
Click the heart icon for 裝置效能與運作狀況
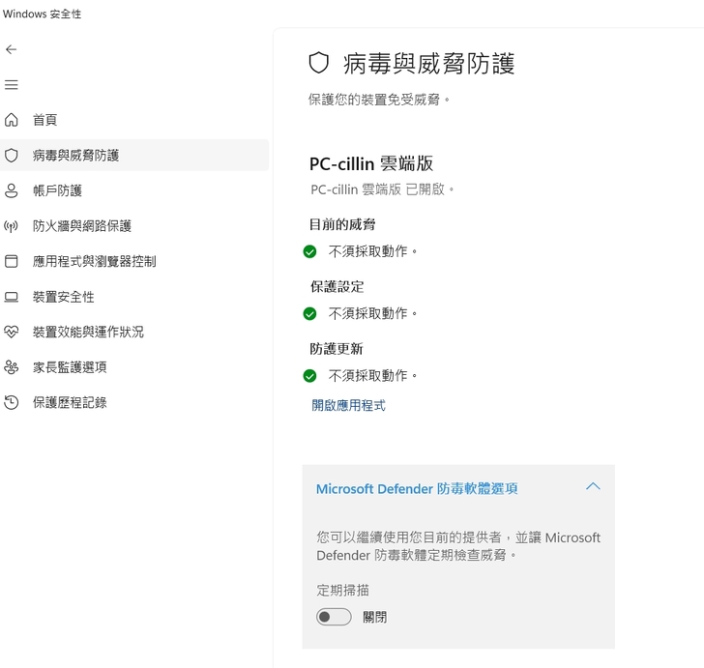coord(12,332)
